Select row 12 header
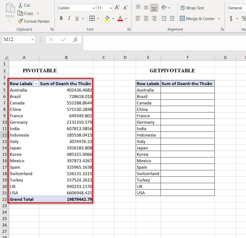Screen dimensions: 246x238 4,135
